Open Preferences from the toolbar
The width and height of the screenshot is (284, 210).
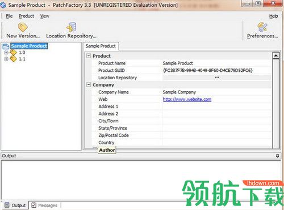tap(262, 30)
